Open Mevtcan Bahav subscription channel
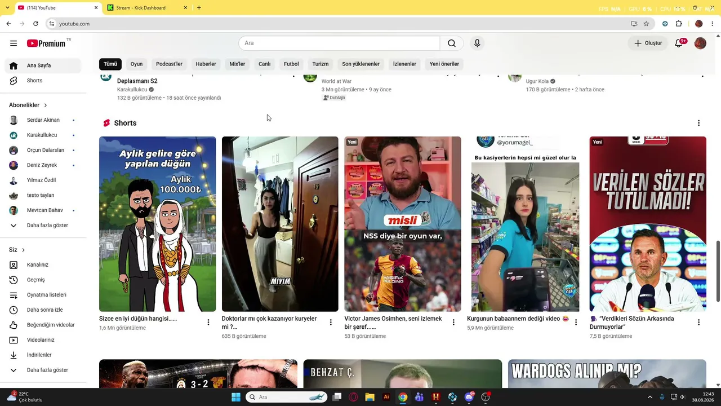The image size is (721, 406). pos(44,210)
